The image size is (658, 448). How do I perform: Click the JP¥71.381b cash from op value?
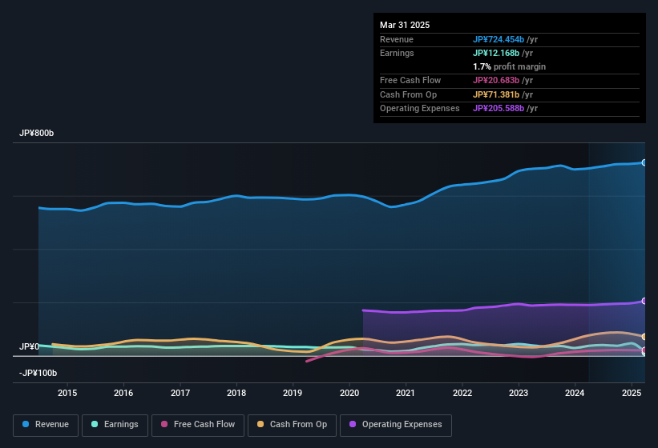(496, 94)
